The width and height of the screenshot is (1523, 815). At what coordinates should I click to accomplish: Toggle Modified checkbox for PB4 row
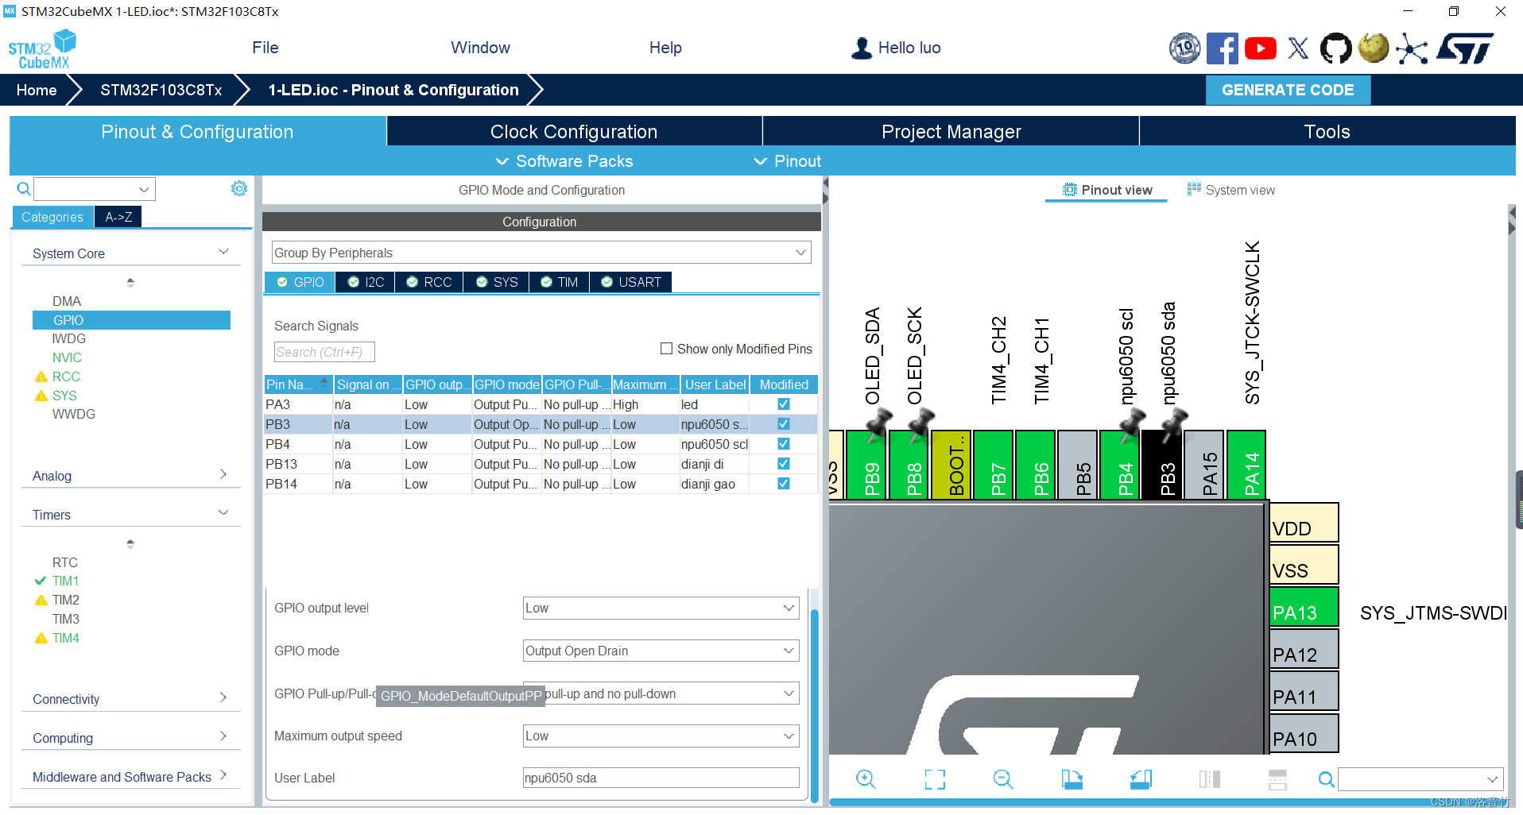(x=783, y=444)
